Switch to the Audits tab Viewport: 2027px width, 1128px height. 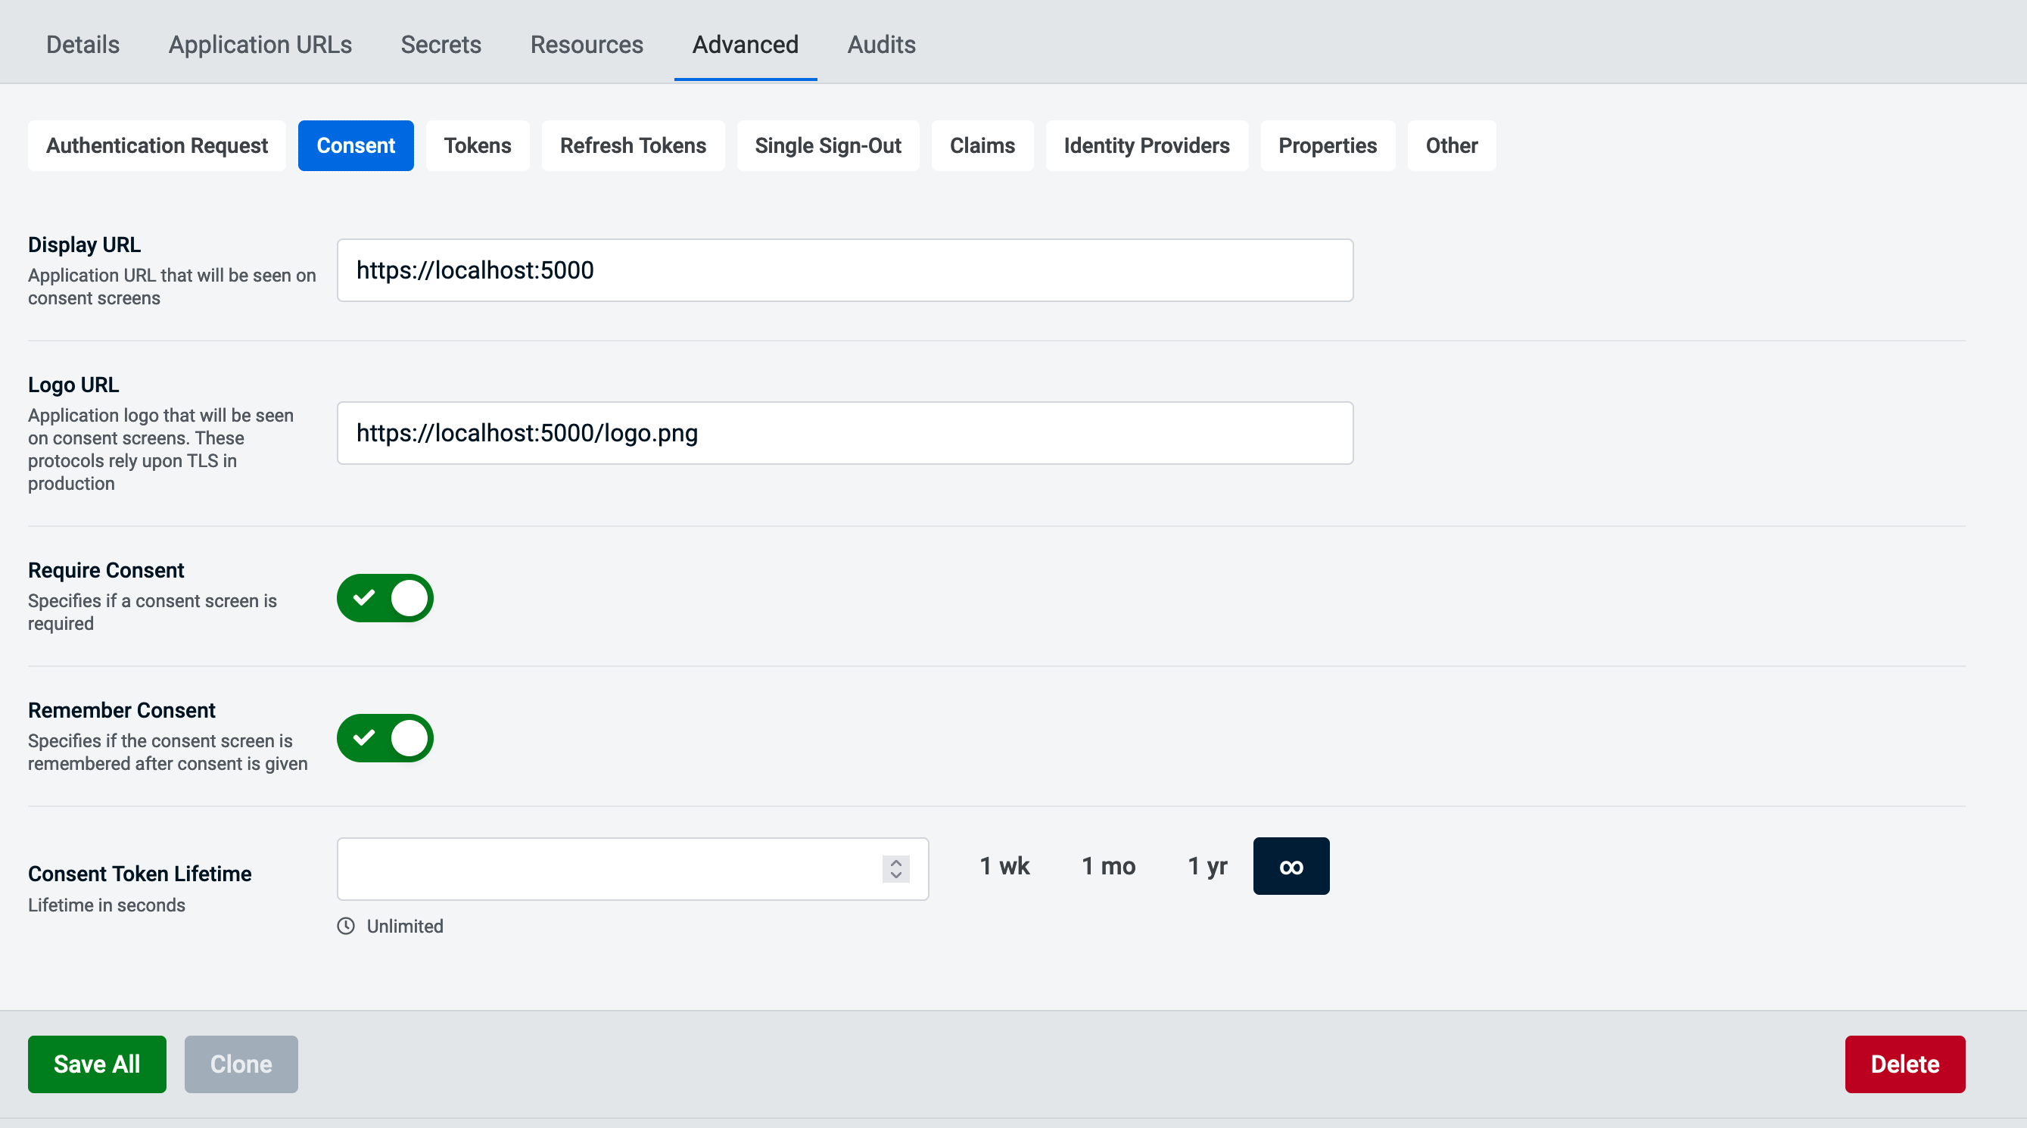pos(880,45)
